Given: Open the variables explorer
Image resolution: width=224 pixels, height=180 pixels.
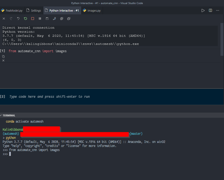Looking at the screenshot, I should pos(40,18).
